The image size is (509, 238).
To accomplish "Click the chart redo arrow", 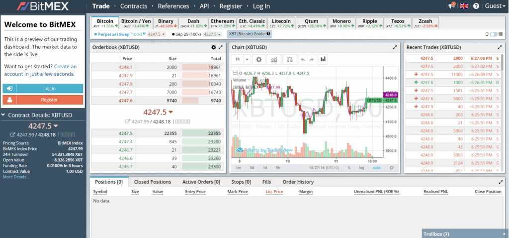I will [x=312, y=60].
